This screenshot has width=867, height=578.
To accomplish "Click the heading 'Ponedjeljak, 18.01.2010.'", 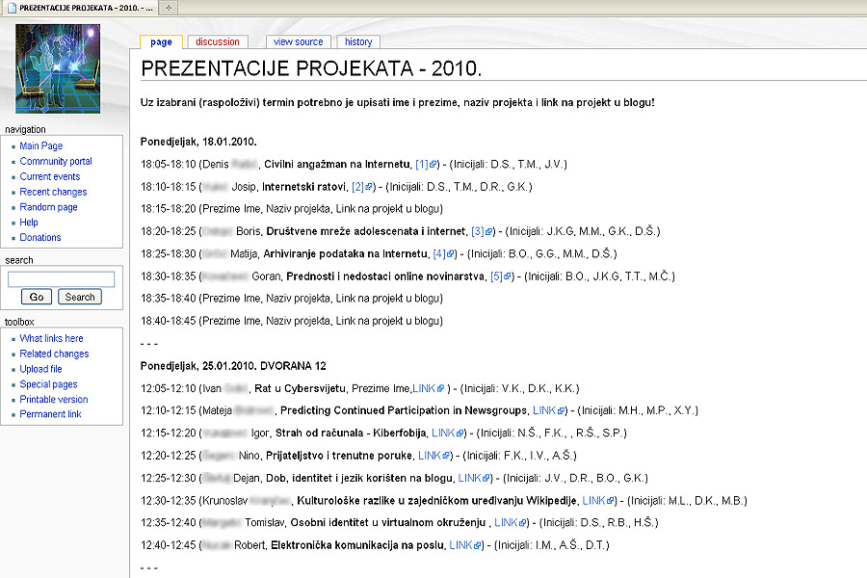I will point(198,143).
